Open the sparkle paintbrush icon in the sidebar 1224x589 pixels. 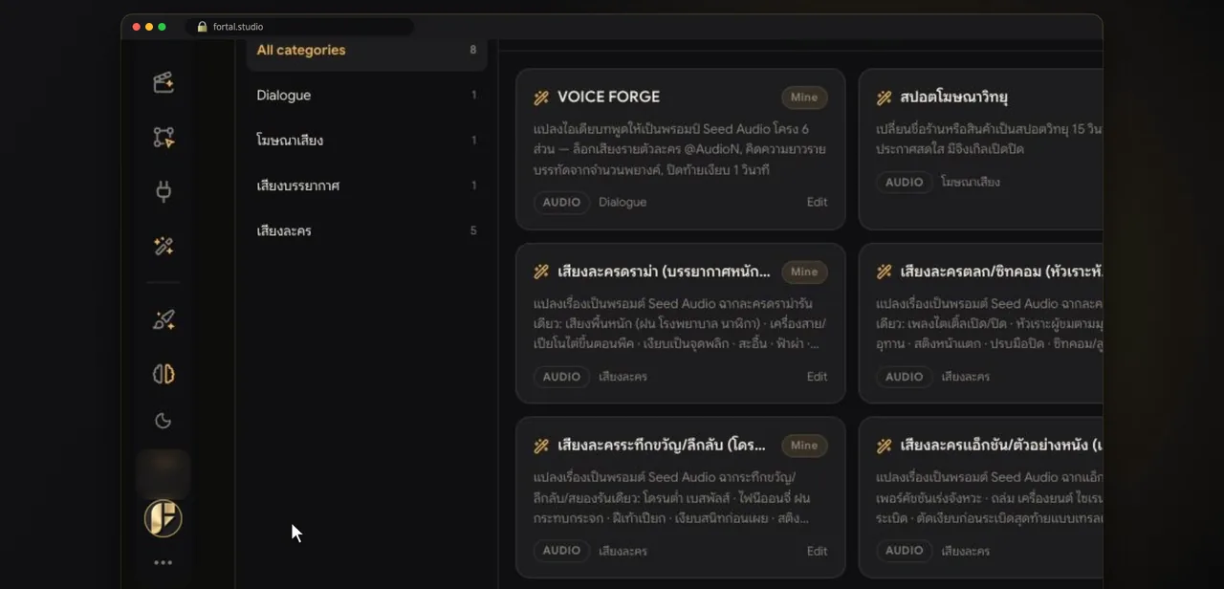coord(164,320)
